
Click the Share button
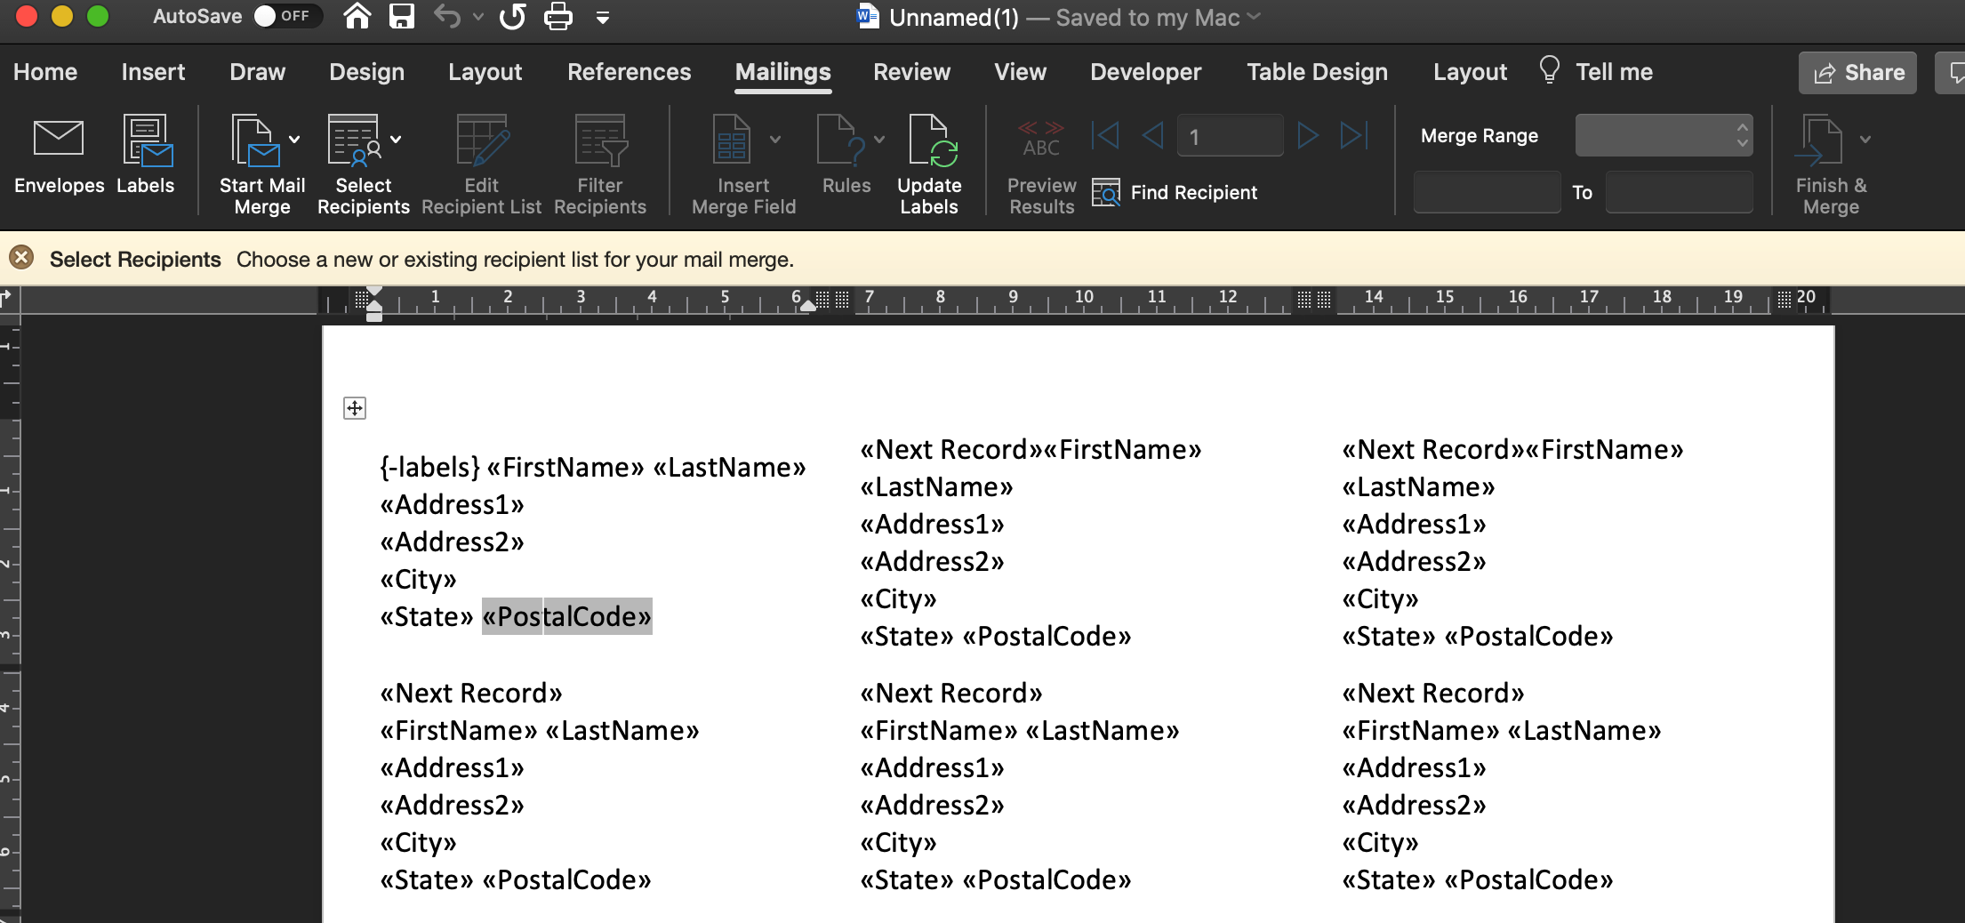point(1857,72)
